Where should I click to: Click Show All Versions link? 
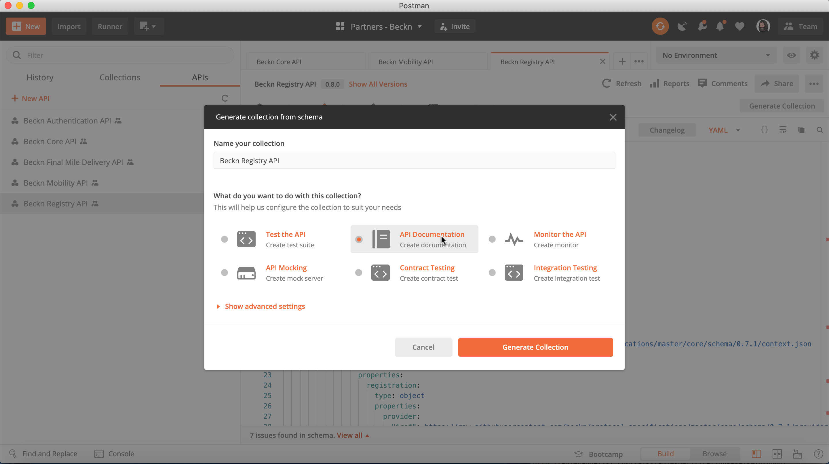378,84
